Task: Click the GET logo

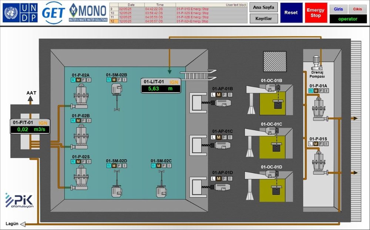Action: [54, 13]
